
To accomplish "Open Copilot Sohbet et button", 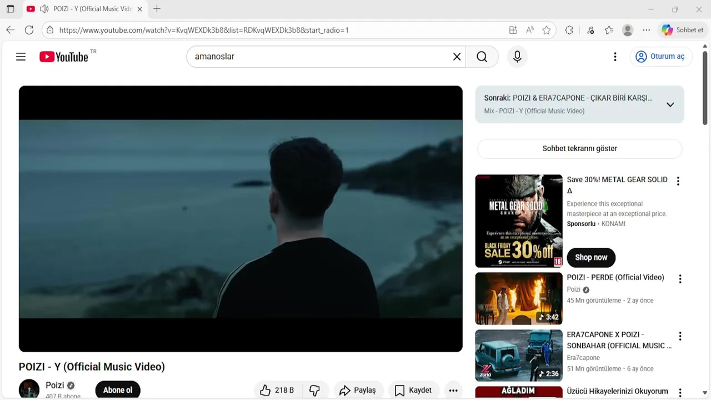I will pyautogui.click(x=683, y=30).
